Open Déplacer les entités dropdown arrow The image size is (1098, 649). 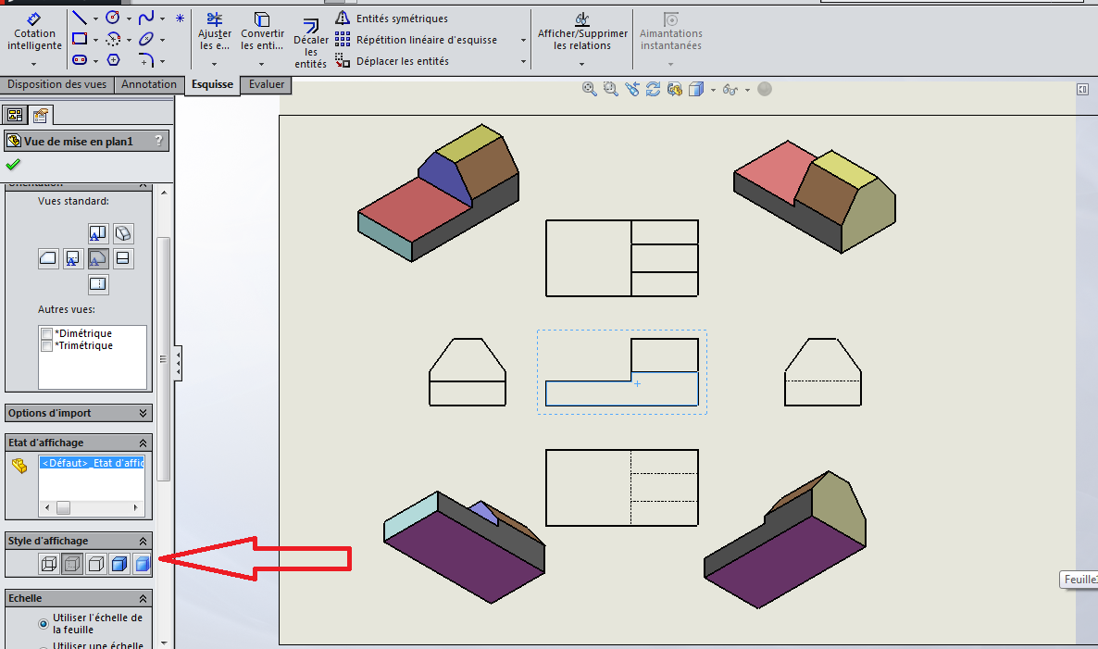523,62
